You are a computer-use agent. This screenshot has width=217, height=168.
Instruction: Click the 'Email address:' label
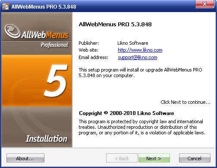(x=93, y=57)
